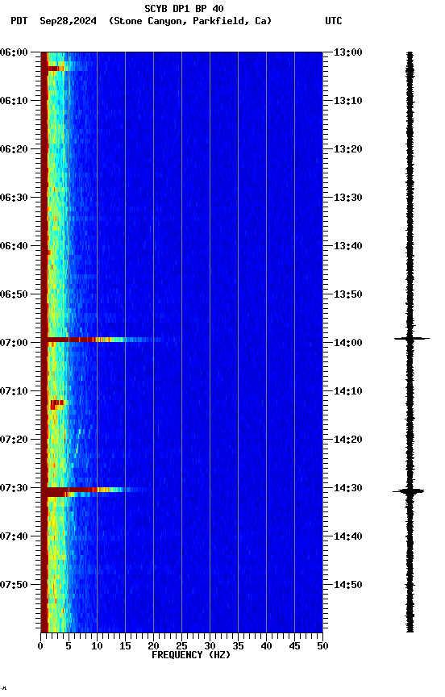
Task: Click the red burst just after 06:00 PDT
Action: [55, 69]
